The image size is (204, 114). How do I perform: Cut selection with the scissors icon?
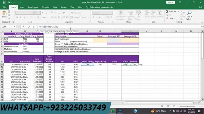click(9, 12)
